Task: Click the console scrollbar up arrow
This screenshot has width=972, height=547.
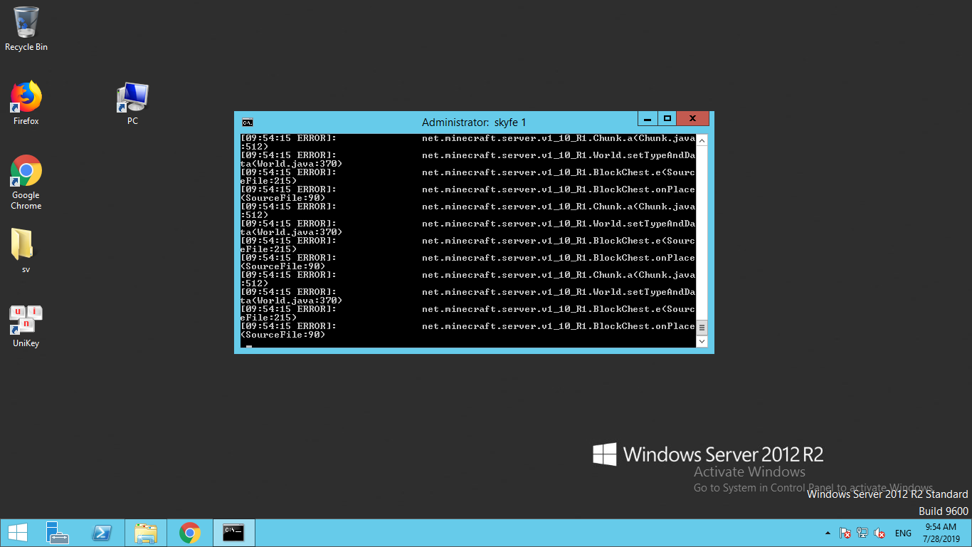Action: 702,140
